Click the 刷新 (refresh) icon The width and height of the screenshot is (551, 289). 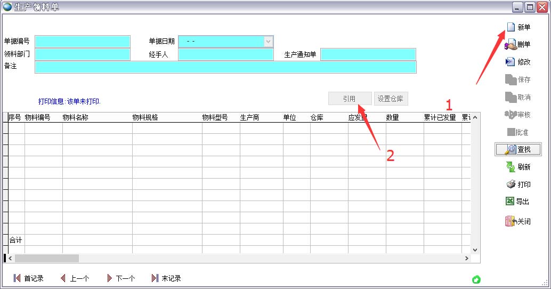[x=510, y=167]
